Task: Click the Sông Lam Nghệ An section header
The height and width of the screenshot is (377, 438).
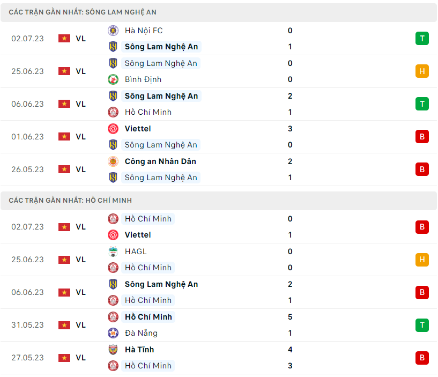Action: (83, 12)
